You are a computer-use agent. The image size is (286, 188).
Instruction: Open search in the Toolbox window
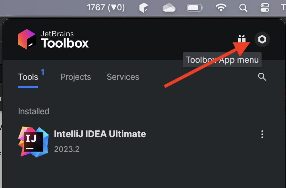(x=262, y=77)
